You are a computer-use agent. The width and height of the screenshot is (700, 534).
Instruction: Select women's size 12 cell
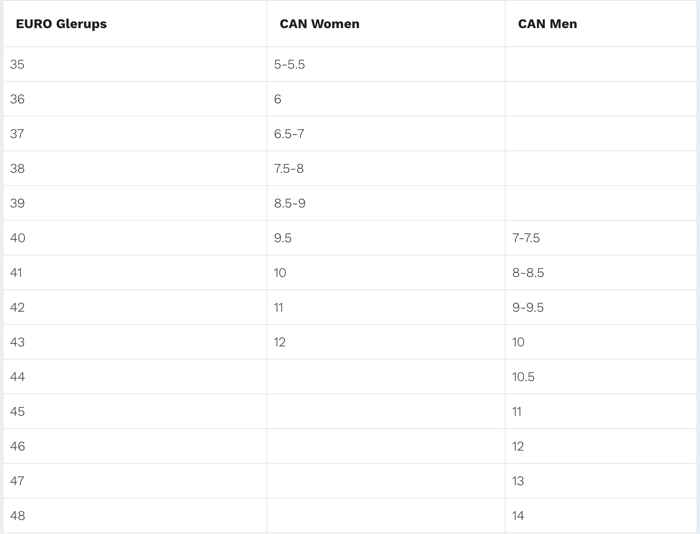386,342
